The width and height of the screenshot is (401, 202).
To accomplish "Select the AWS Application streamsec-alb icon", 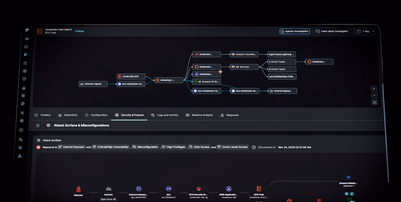I will coord(229,189).
